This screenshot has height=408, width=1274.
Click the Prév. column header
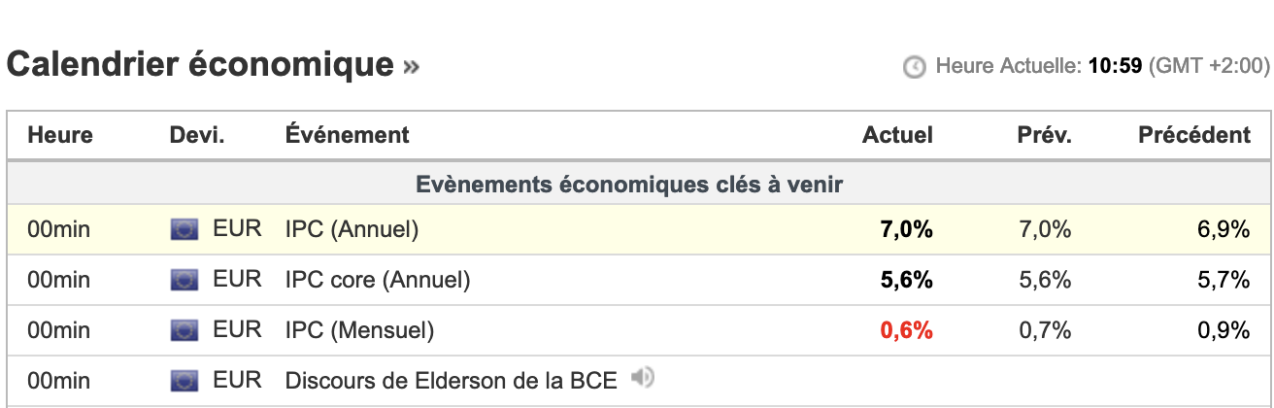[x=1045, y=135]
